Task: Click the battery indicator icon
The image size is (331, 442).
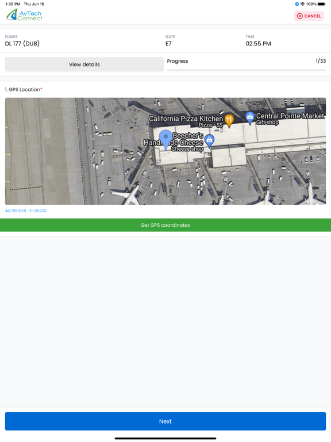Action: click(322, 4)
